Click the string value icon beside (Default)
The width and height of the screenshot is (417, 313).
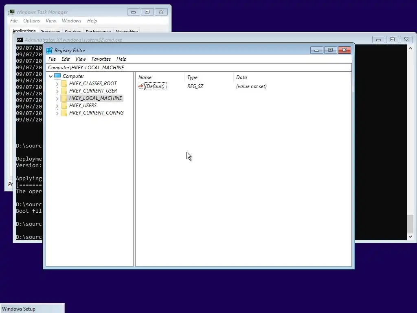point(140,86)
